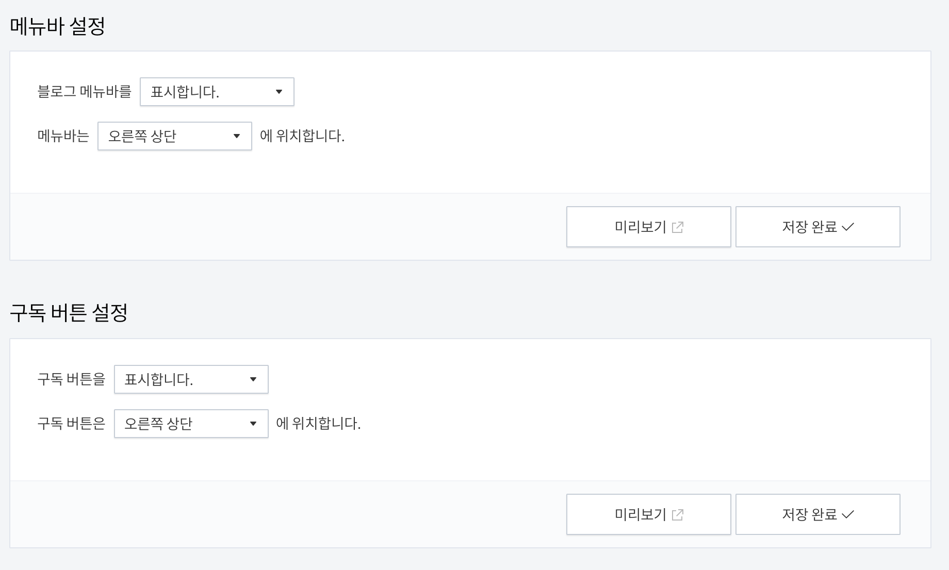
Task: Select the 블로그 메뉴바를 display option box
Action: tap(217, 92)
